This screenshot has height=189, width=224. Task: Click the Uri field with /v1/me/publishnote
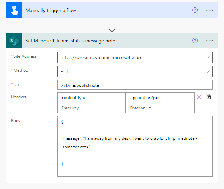(x=135, y=85)
